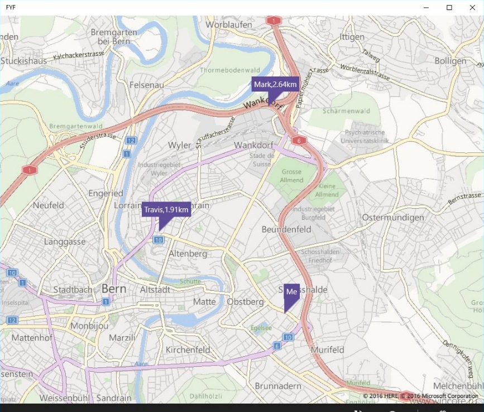
Task: Maximize the FYF window
Action: (x=449, y=7)
